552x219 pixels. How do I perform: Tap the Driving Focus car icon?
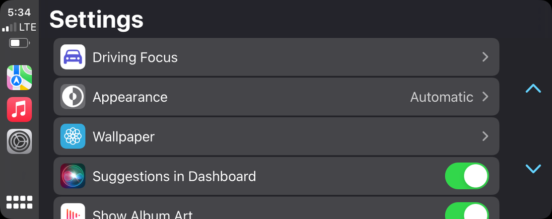pyautogui.click(x=73, y=57)
